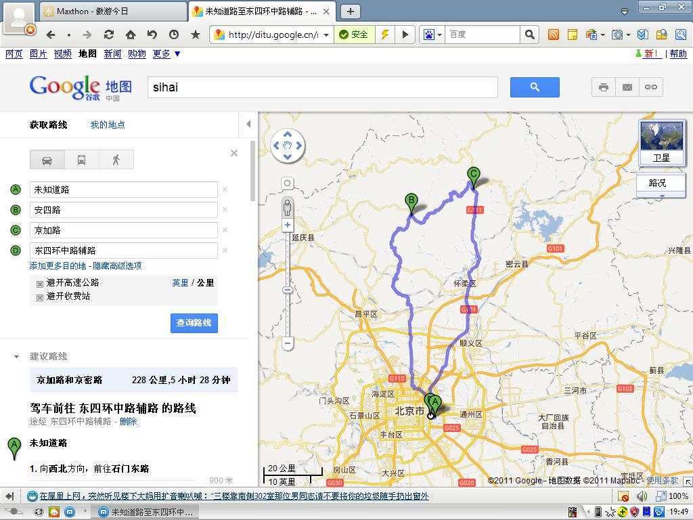Click the 添加更多目的地 link
Viewport: 693px width, 520px height.
(57, 266)
